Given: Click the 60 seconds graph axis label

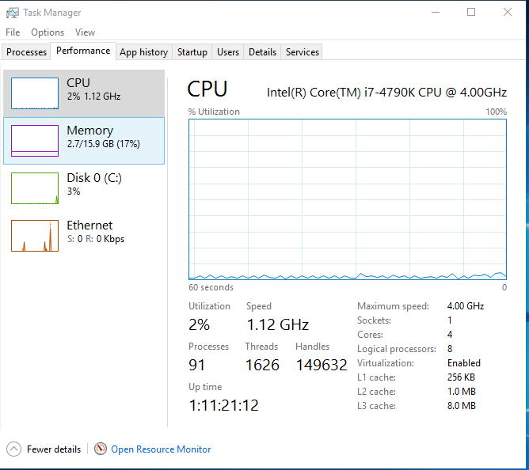Looking at the screenshot, I should (211, 287).
